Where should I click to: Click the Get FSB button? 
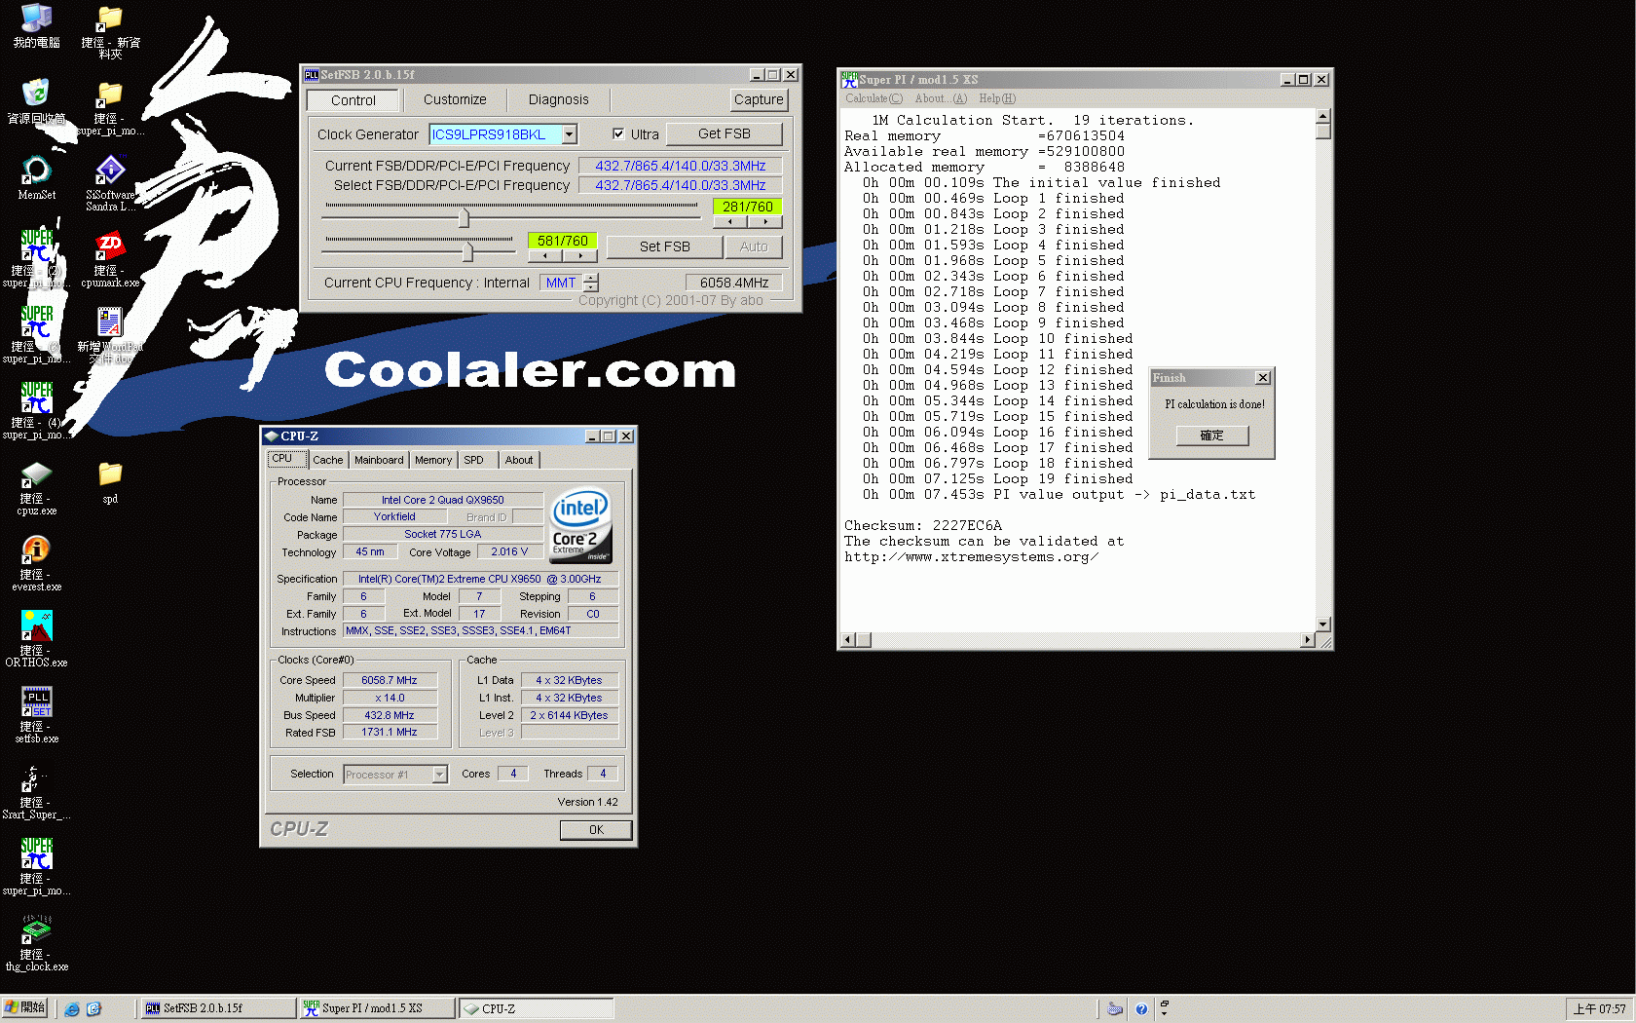click(725, 133)
